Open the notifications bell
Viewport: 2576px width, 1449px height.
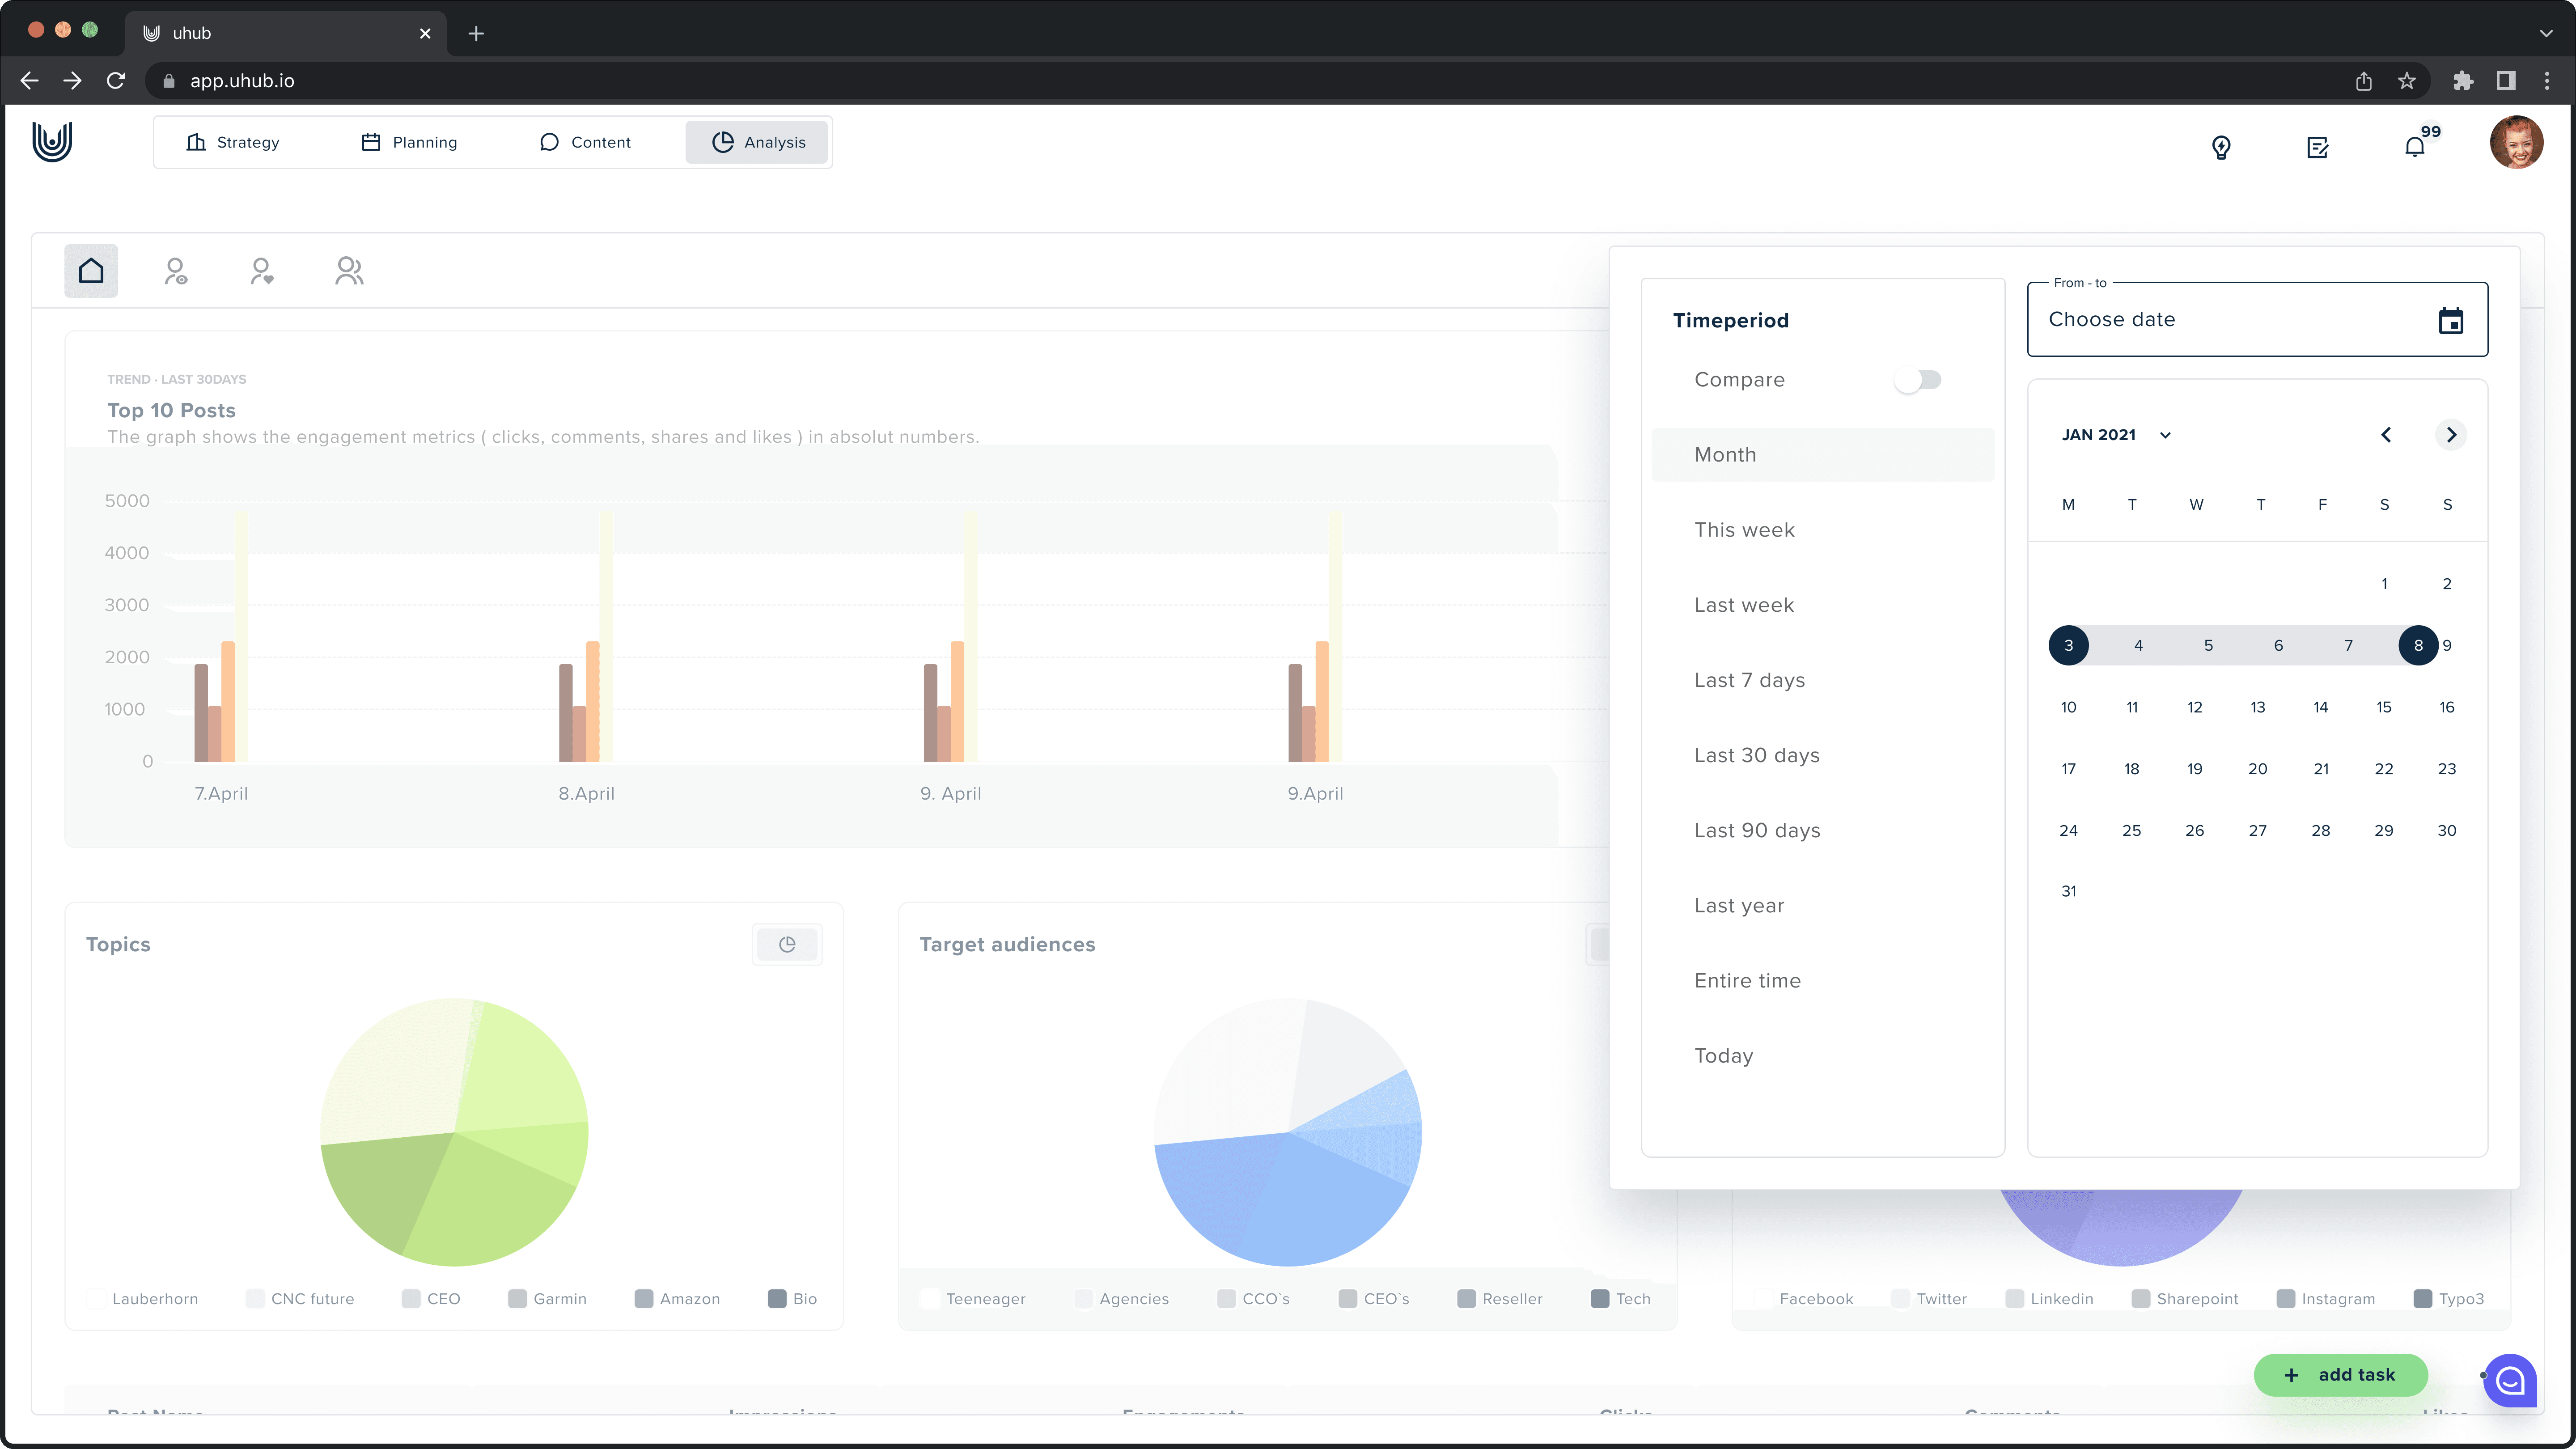pos(2415,147)
